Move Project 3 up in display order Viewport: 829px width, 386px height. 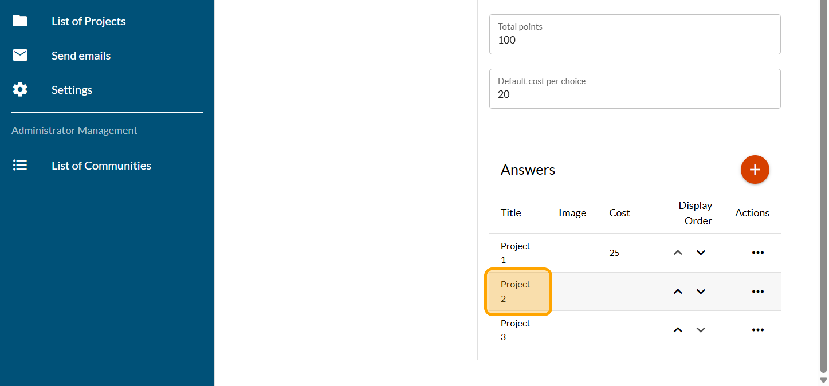point(678,330)
